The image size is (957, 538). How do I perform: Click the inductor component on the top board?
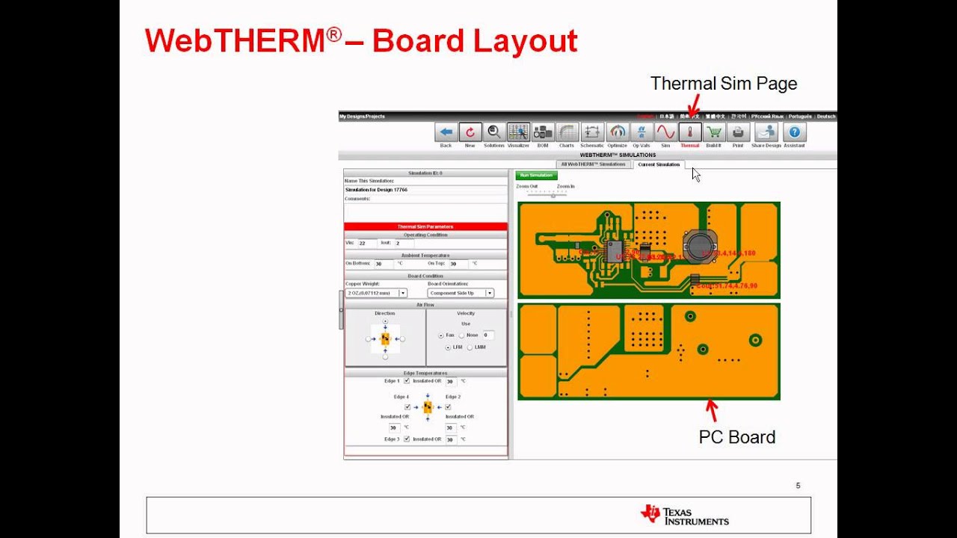701,246
